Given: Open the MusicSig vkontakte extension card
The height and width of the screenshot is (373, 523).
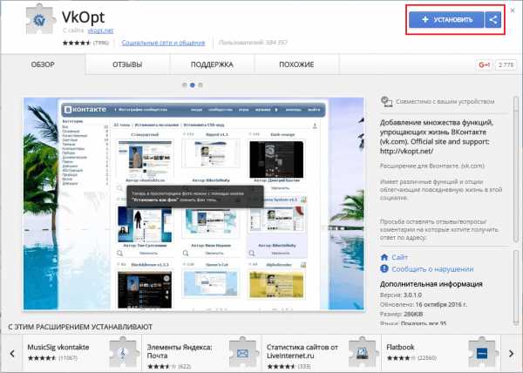Looking at the screenshot, I should click(82, 353).
